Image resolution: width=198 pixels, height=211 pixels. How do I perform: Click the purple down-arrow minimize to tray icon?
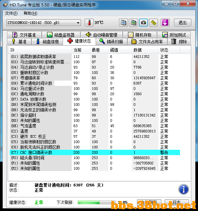(x=165, y=23)
